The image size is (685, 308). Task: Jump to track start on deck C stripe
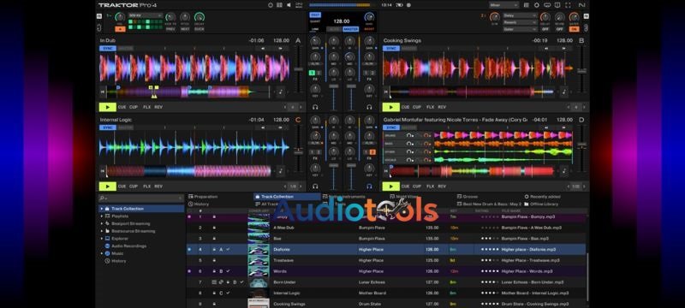click(x=103, y=171)
